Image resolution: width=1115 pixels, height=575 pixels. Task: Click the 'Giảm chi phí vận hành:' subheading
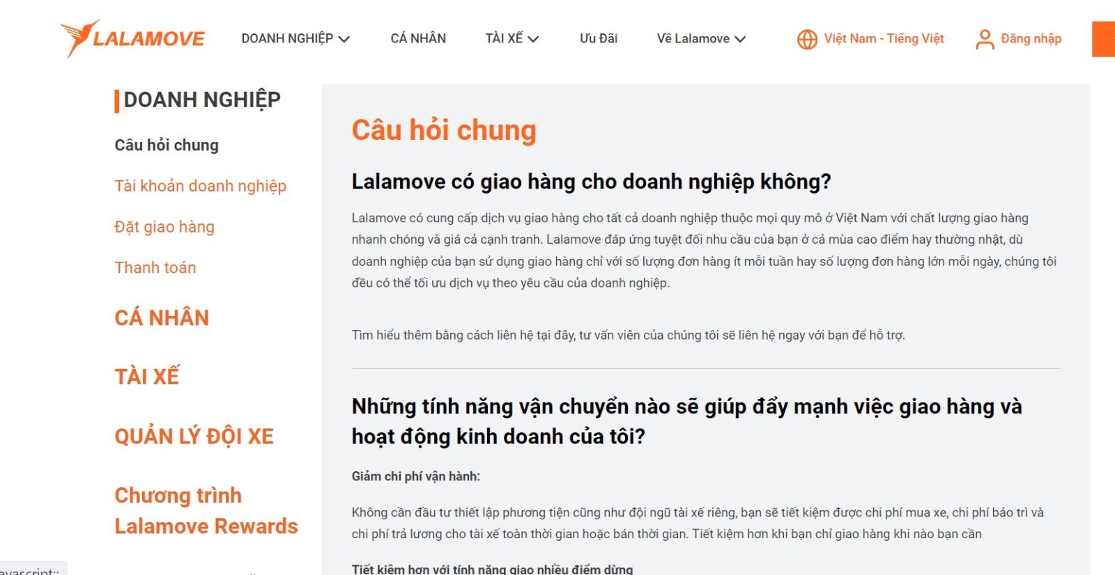pos(416,476)
